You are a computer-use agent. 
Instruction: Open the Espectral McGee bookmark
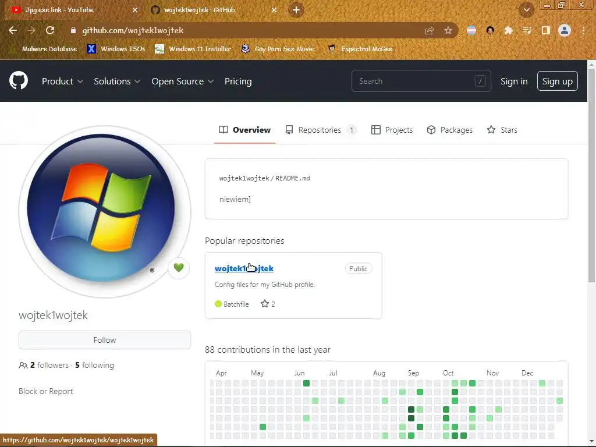[x=360, y=49]
